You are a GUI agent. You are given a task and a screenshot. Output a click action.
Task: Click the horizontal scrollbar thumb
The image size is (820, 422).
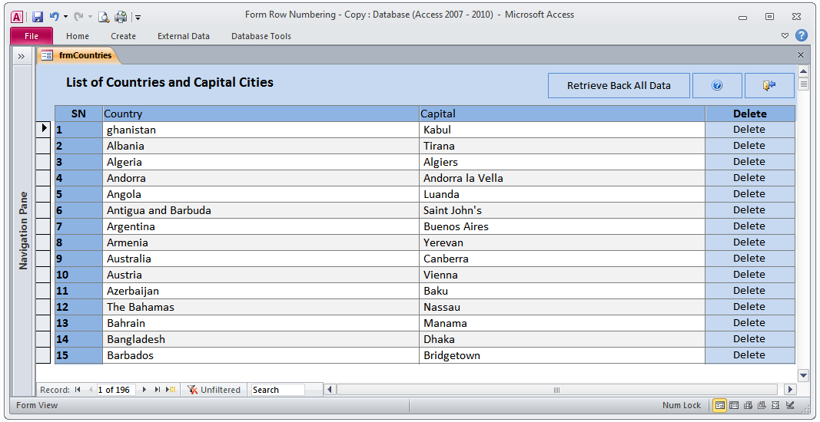(x=557, y=390)
